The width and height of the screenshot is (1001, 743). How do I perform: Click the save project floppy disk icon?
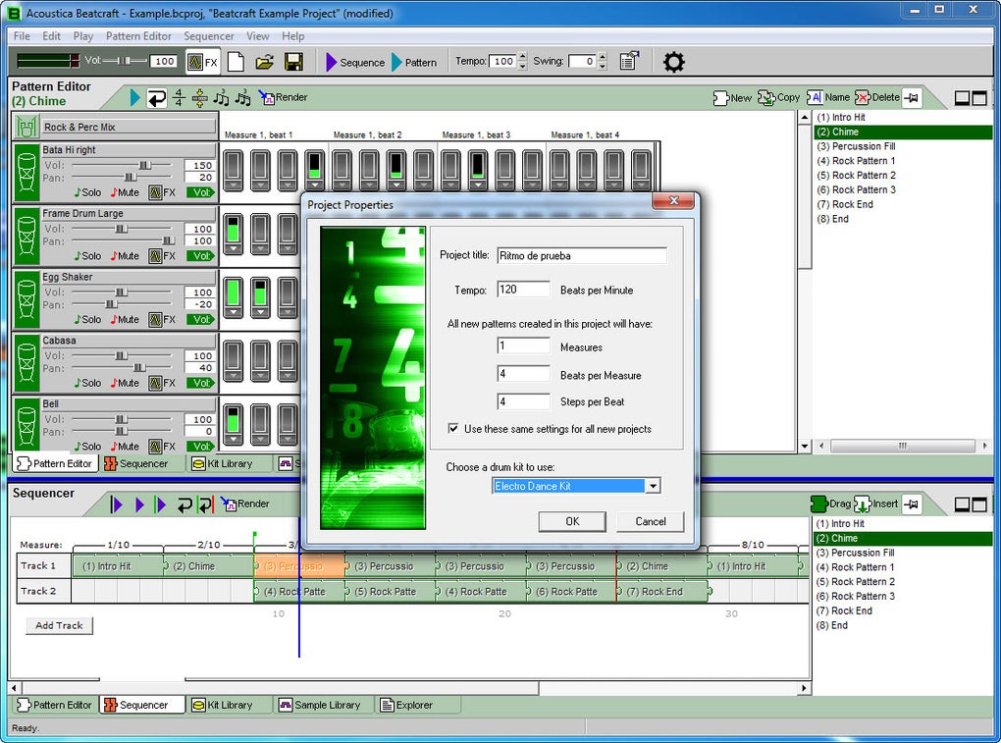[292, 62]
